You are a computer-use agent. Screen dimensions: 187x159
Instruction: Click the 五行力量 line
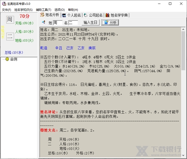[112, 66]
